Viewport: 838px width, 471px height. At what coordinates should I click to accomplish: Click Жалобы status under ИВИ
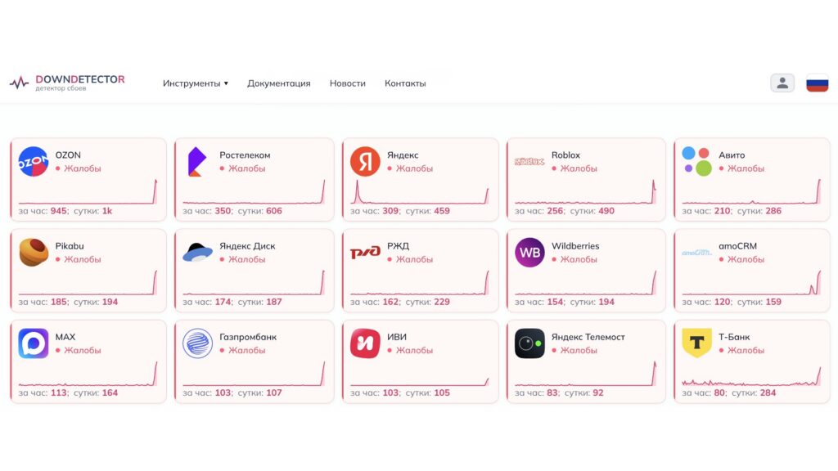point(410,350)
